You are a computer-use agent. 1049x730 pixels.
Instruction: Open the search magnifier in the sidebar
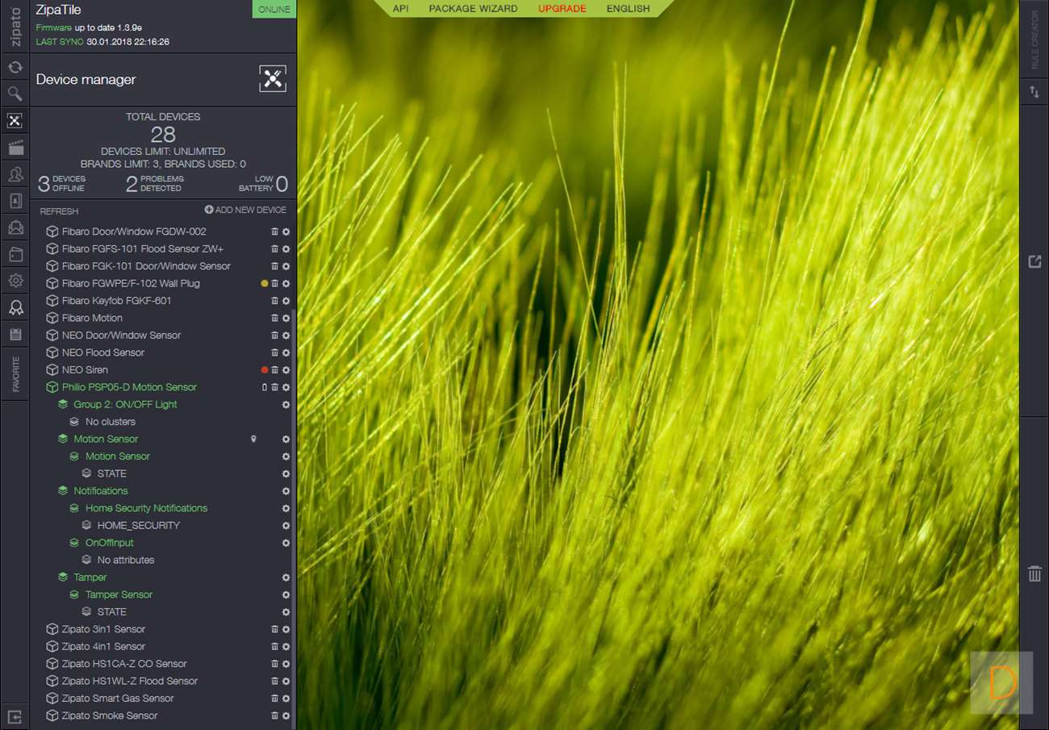pyautogui.click(x=15, y=94)
